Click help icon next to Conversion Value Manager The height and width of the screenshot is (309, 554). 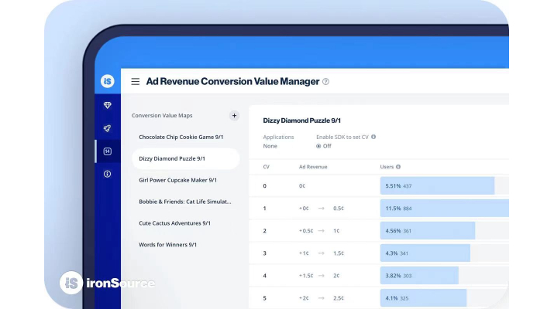pos(325,81)
